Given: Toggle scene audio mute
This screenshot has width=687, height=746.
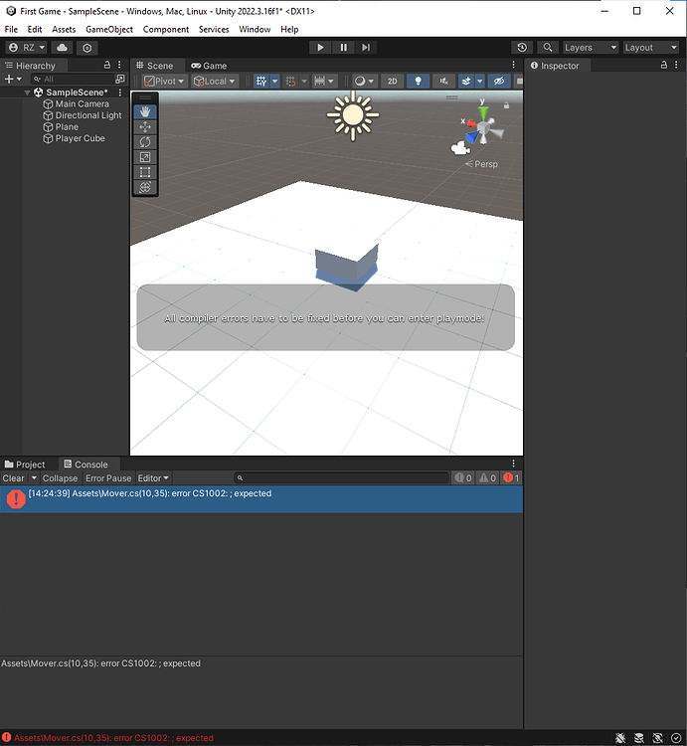Looking at the screenshot, I should [444, 82].
